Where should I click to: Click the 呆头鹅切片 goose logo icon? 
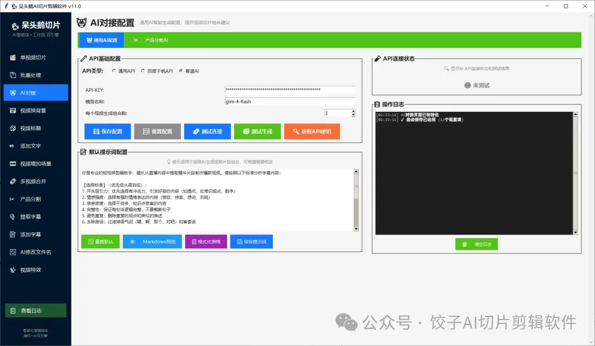[x=15, y=26]
